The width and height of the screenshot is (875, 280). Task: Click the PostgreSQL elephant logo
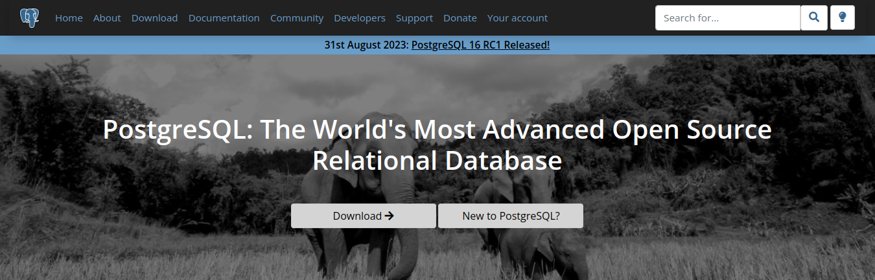pos(29,17)
